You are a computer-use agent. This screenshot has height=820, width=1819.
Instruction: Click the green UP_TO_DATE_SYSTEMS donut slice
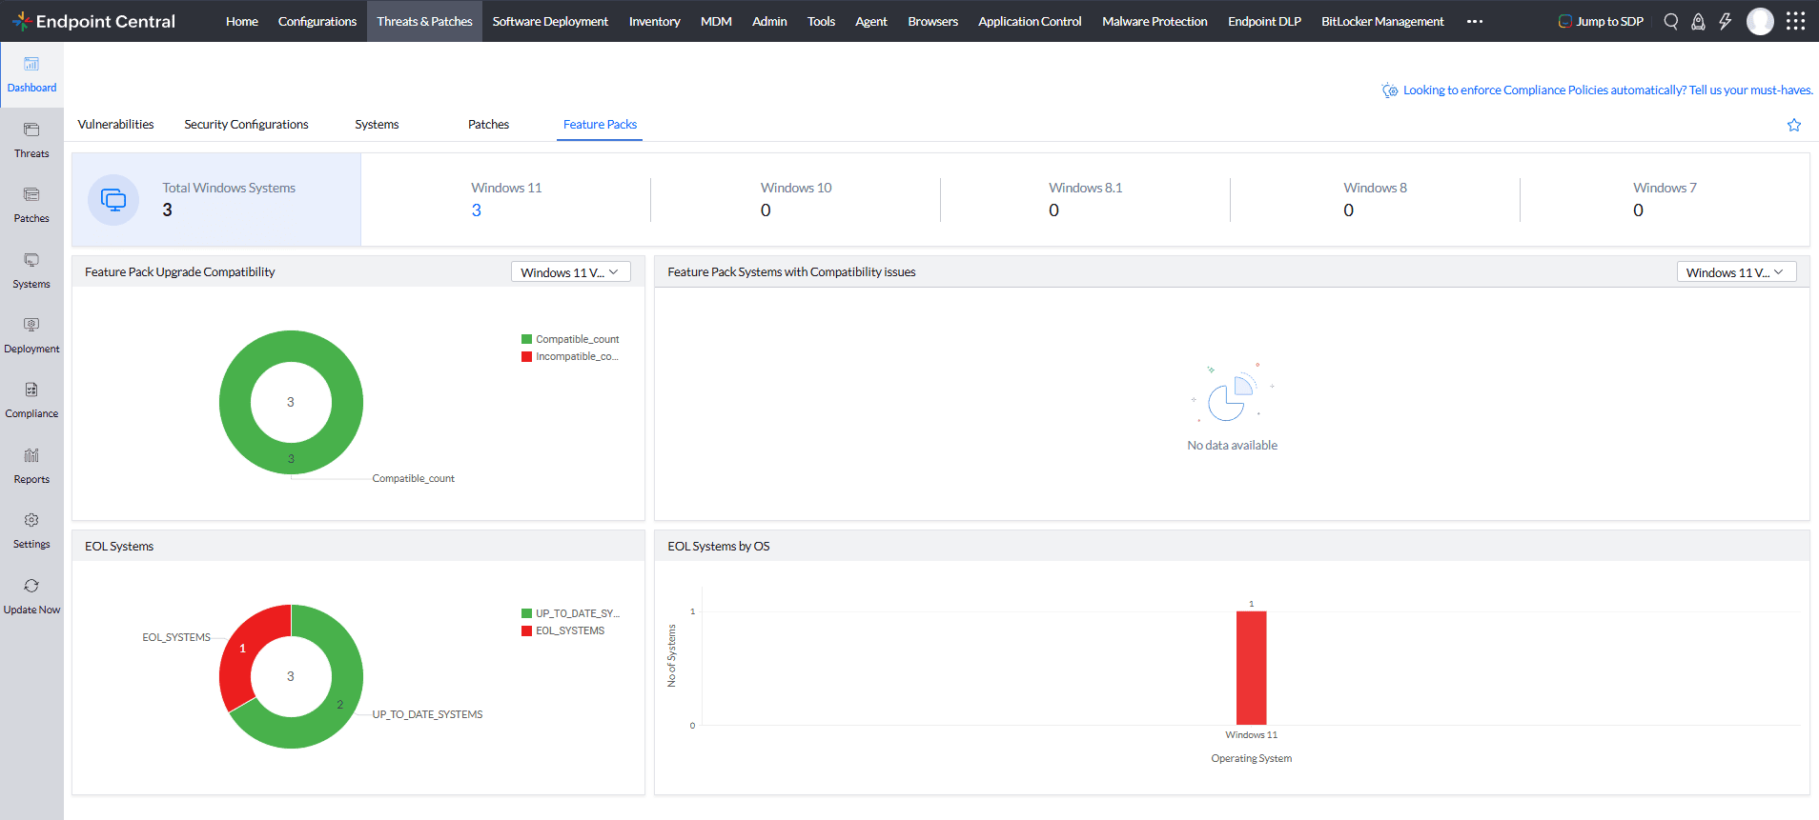point(338,705)
